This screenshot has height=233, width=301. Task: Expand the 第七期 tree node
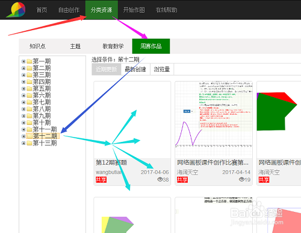click(x=23, y=102)
